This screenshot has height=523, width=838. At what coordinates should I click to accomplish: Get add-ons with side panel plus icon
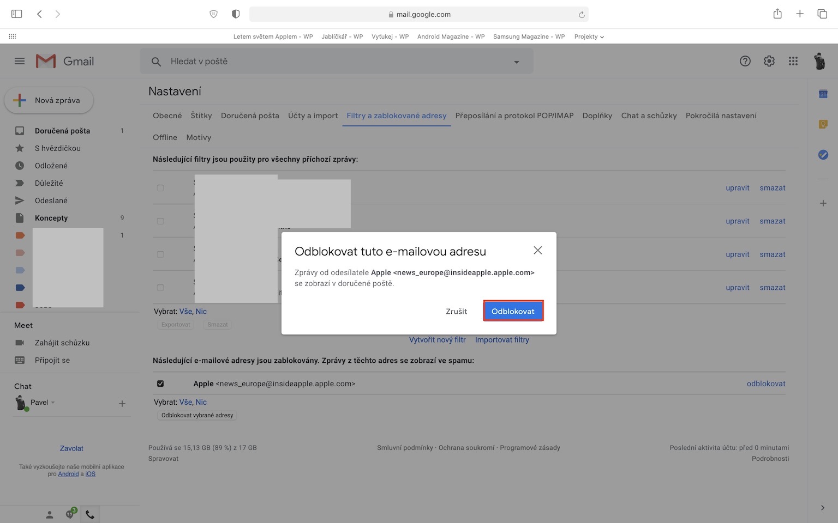point(823,203)
